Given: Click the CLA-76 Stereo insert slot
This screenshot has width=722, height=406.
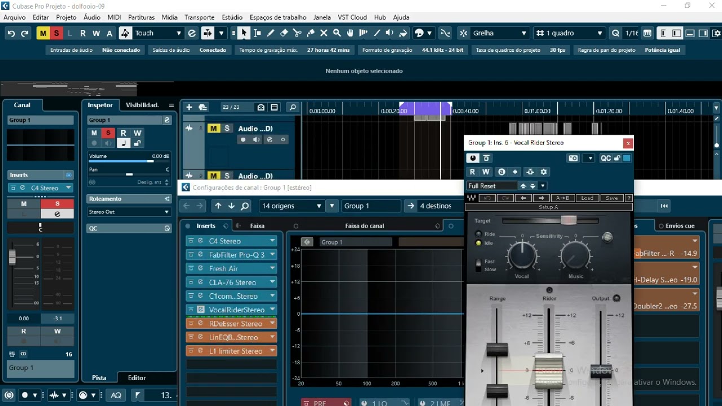Looking at the screenshot, I should tap(231, 282).
